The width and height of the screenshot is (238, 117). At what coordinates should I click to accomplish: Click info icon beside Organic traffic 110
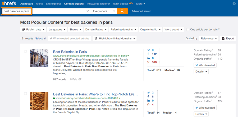coord(212,58)
